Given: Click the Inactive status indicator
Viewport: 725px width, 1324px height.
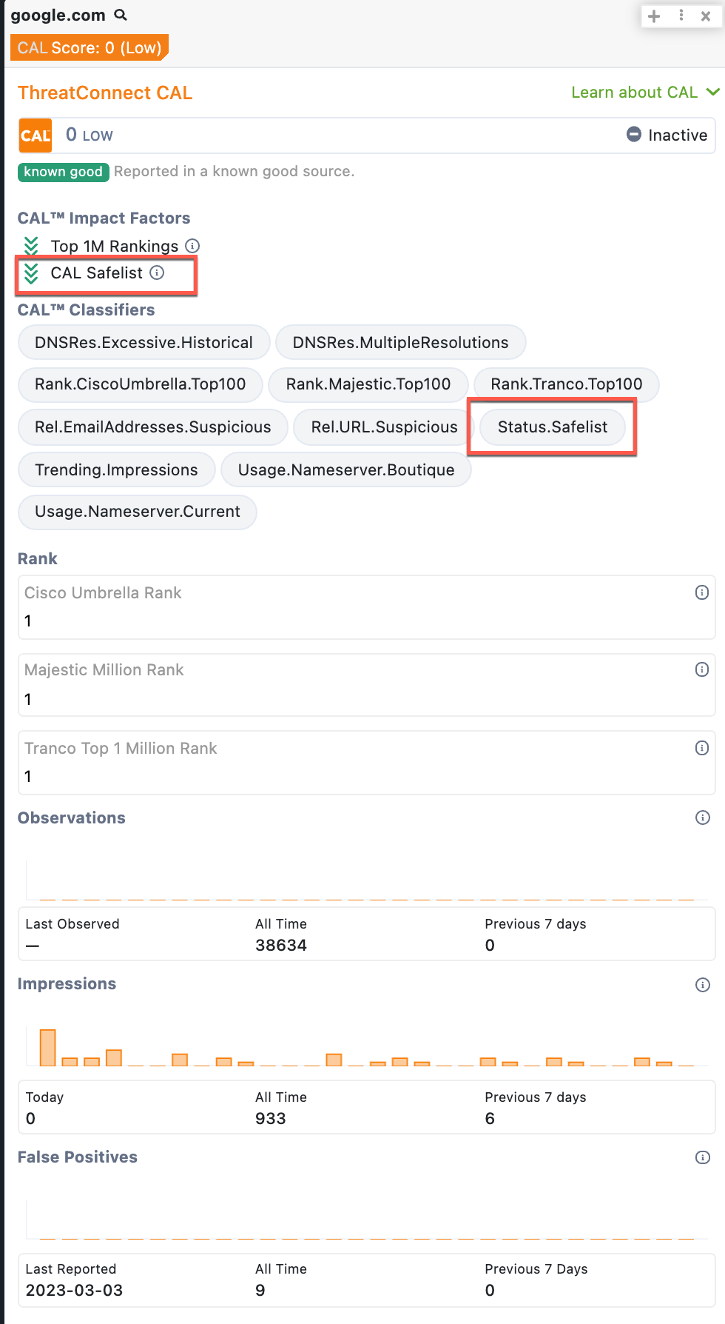Looking at the screenshot, I should [667, 135].
